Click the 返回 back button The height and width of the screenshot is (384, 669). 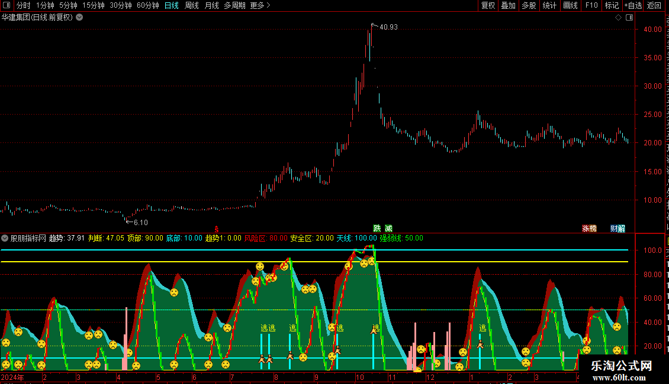coord(654,5)
